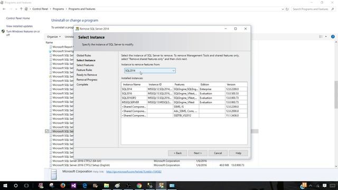Viewport: 338px width, 190px height.
Task: Click Programs in the breadcrumb path
Action: pos(58,9)
